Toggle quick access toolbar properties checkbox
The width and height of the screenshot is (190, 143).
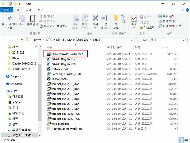coord(11,4)
